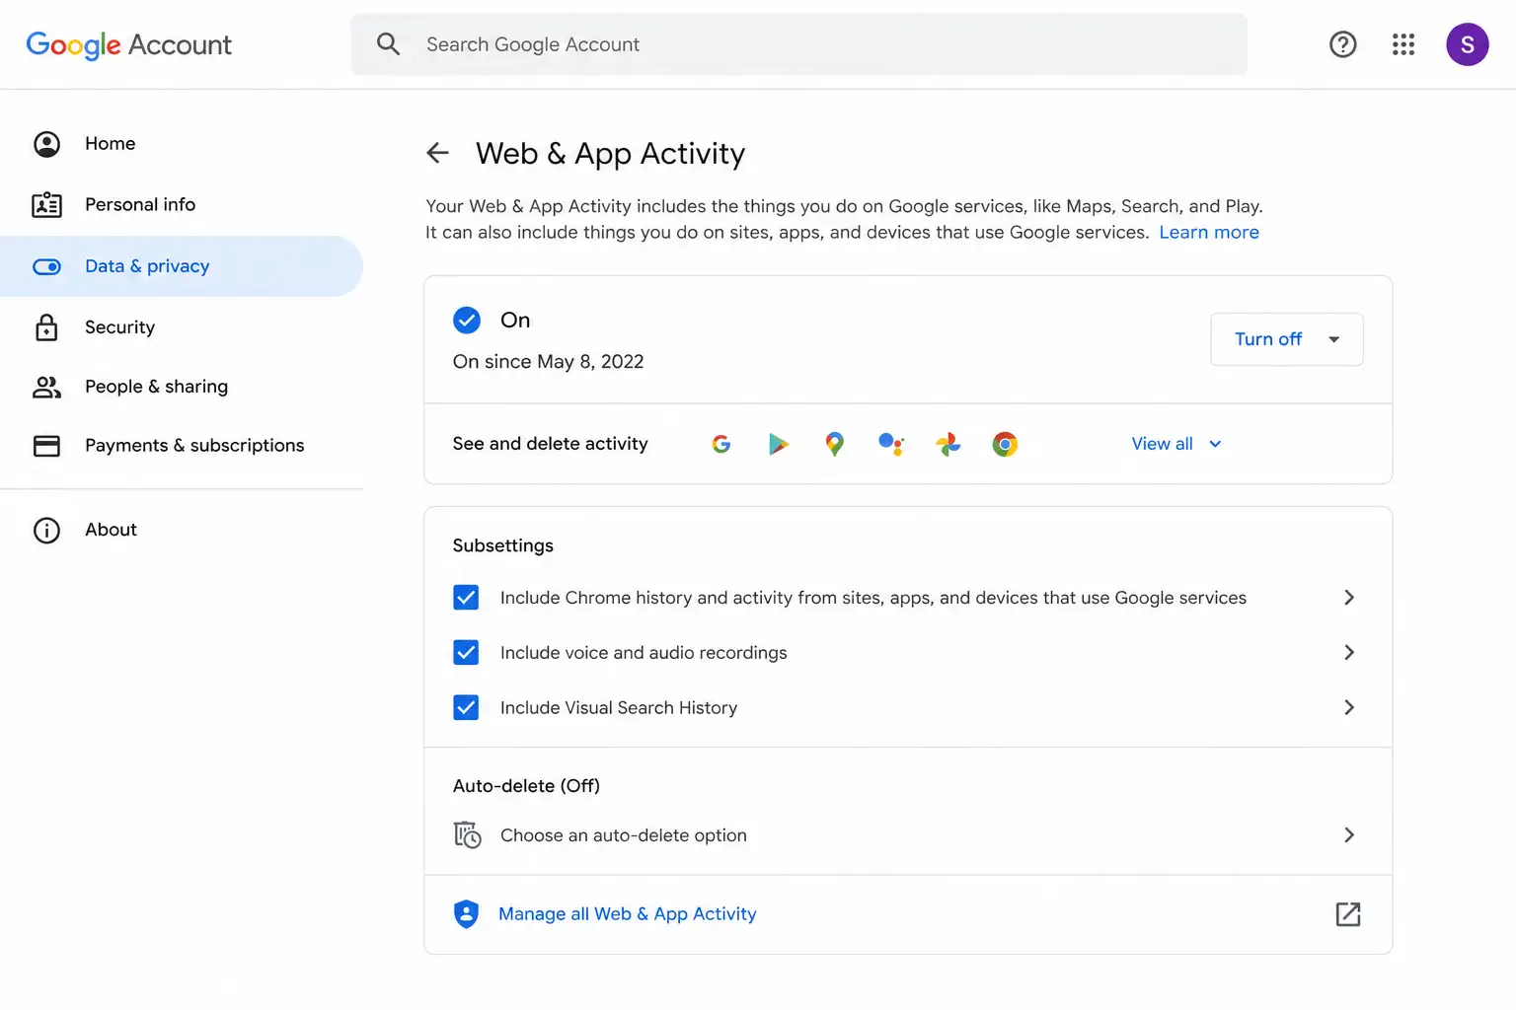Image resolution: width=1516 pixels, height=1010 pixels.
Task: Click the Auto-delete (Off) label
Action: coord(526,786)
